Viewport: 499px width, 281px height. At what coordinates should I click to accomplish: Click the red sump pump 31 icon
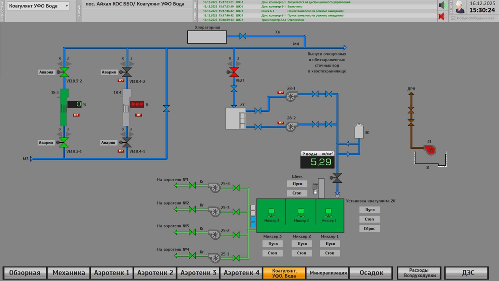point(430,150)
